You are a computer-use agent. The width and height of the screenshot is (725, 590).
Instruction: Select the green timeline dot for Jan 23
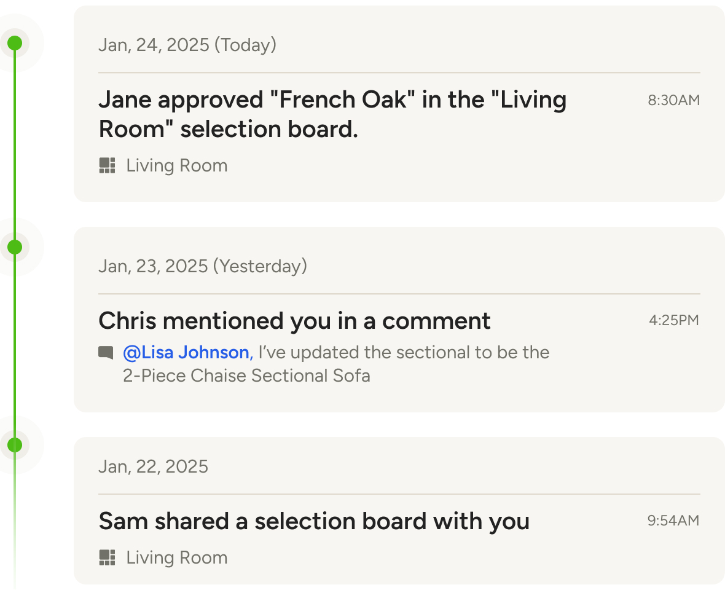(15, 247)
